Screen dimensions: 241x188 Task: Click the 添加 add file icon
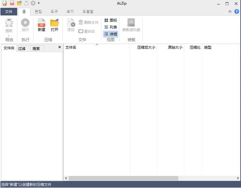[71, 22]
